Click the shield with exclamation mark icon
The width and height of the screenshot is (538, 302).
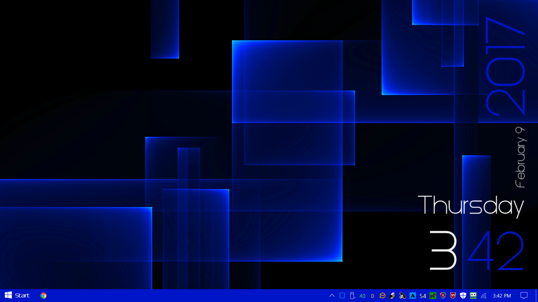(443, 296)
